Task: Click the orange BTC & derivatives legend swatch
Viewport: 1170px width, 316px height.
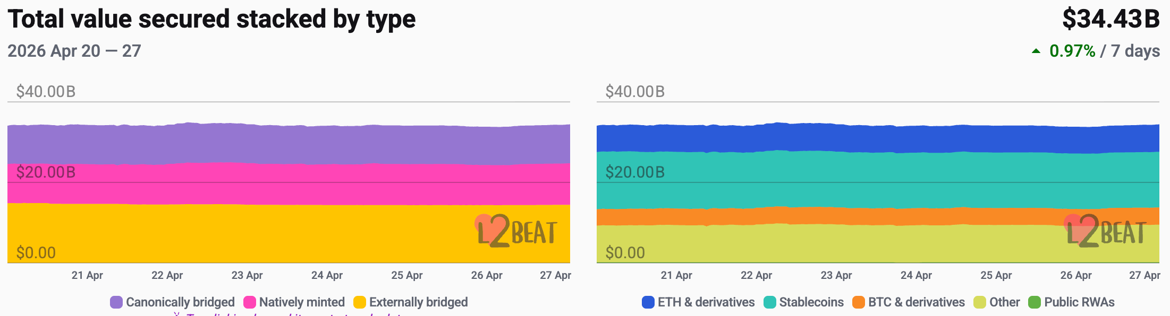Action: [x=858, y=302]
